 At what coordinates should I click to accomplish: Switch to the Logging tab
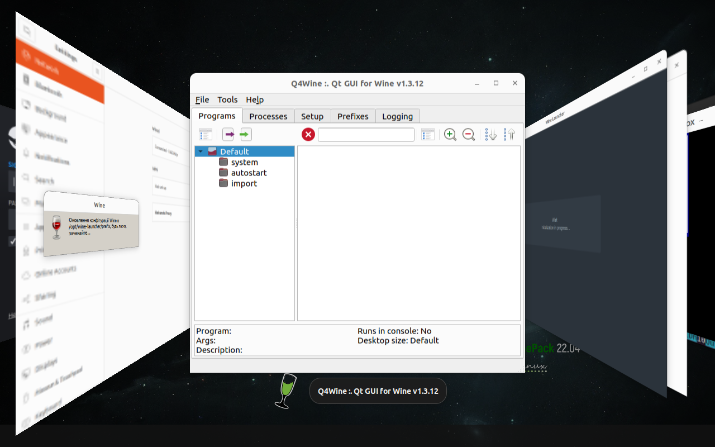398,116
